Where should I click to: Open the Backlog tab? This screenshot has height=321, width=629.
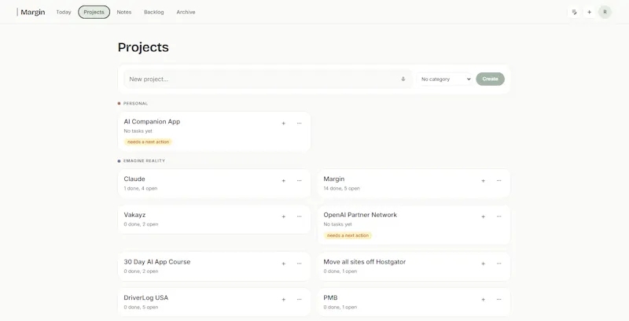(x=153, y=12)
